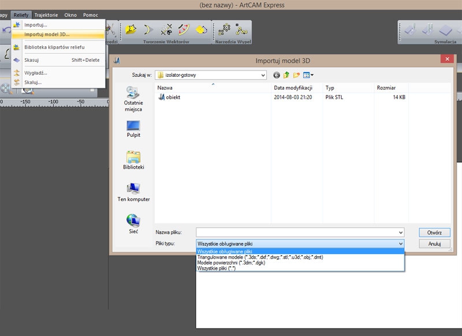This screenshot has width=462, height=336.
Task: Click the Nazwa pliku text field
Action: 297,233
